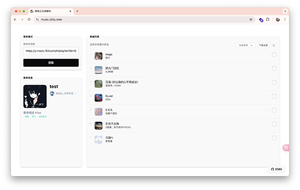This screenshot has width=300, height=190.
Task: Tick the checkbox for song 沉溺
Action: coord(274,82)
